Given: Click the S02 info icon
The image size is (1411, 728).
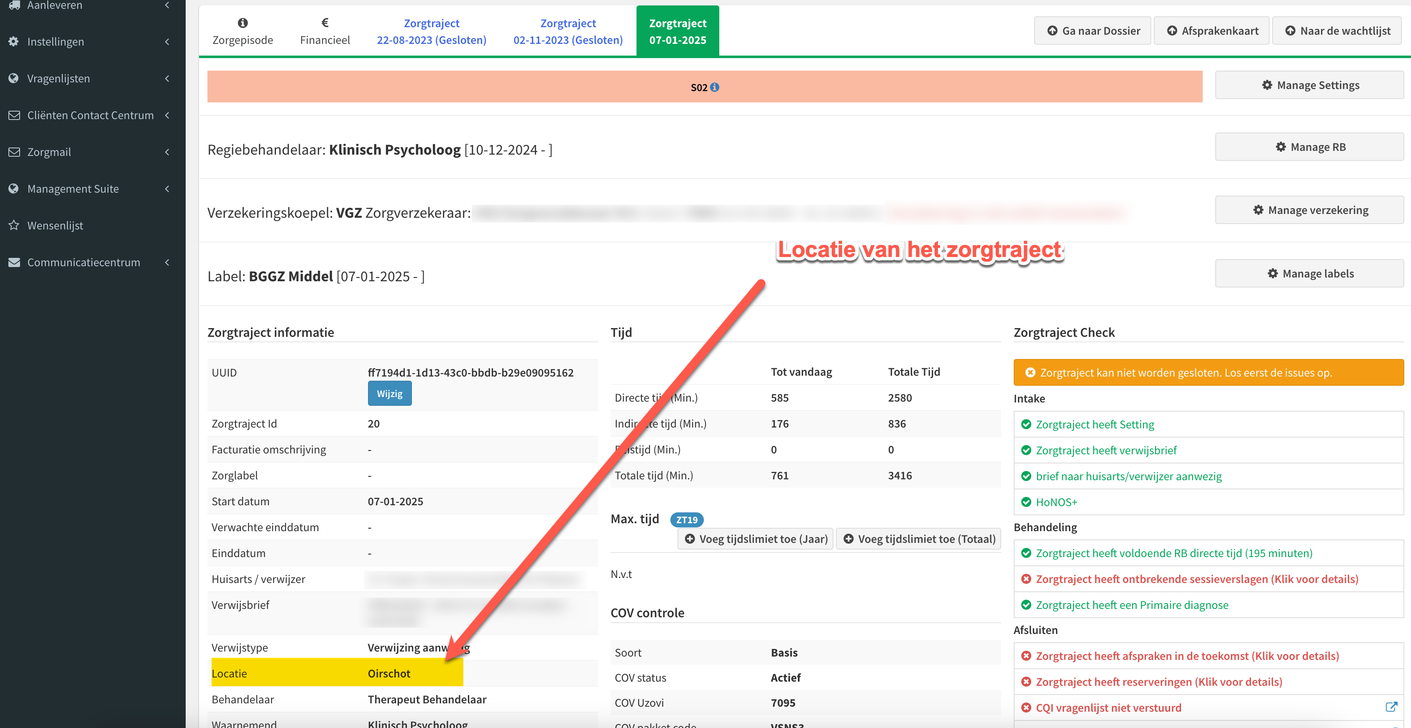Looking at the screenshot, I should pyautogui.click(x=714, y=87).
